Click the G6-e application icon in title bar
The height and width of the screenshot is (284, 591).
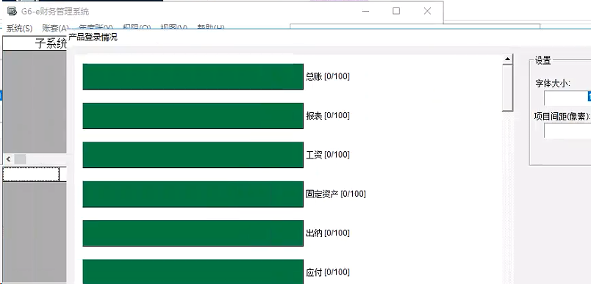pos(12,11)
